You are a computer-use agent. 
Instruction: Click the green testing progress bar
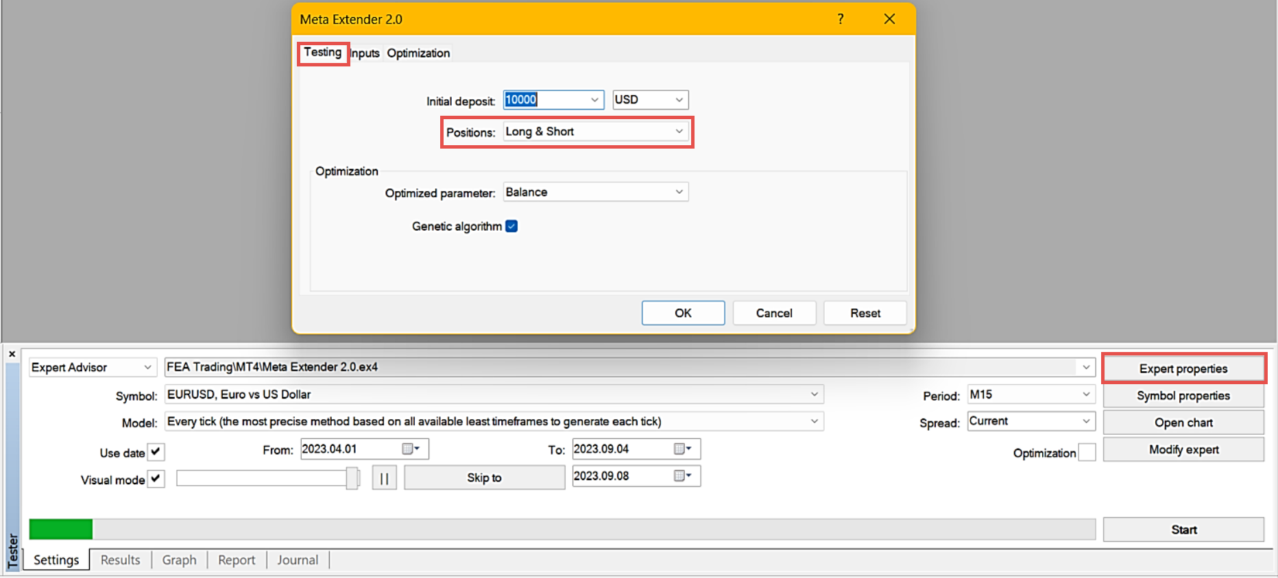point(61,529)
